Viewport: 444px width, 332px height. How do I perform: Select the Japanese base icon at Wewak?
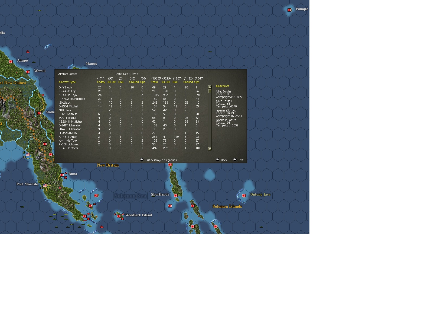point(28,72)
